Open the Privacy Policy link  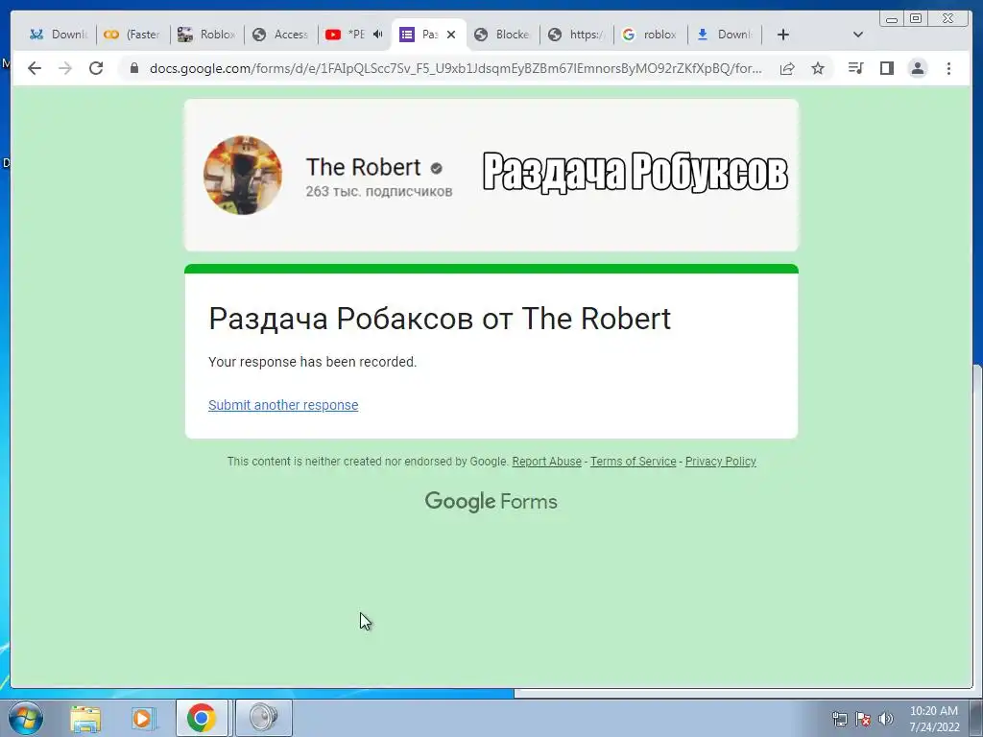click(720, 462)
